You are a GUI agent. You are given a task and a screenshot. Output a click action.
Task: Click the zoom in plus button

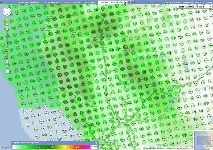point(7,29)
